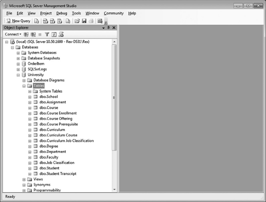Click the Object Explorer scroll down arrow
Screen dimensions: 266x202
tap(114, 190)
